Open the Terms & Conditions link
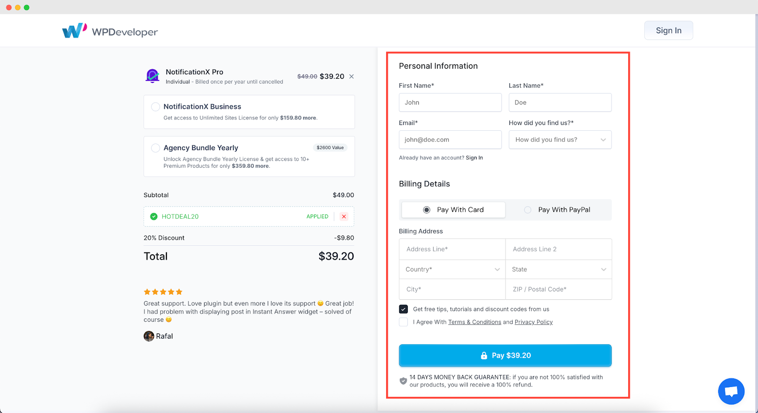Screen dimensions: 758x413 pos(475,322)
